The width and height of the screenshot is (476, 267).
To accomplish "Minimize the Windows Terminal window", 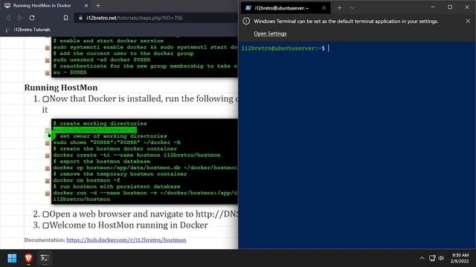I will (x=433, y=7).
